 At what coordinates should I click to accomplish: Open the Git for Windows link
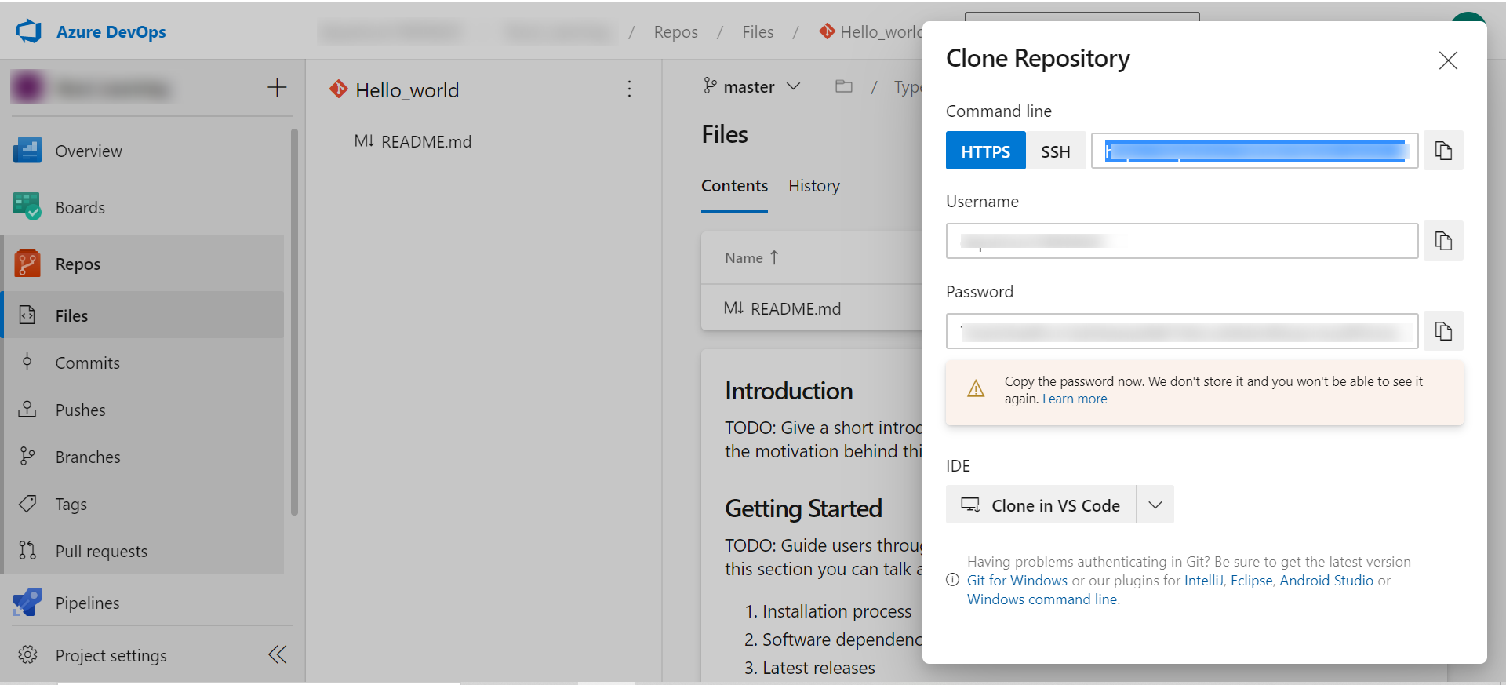[x=1017, y=581]
